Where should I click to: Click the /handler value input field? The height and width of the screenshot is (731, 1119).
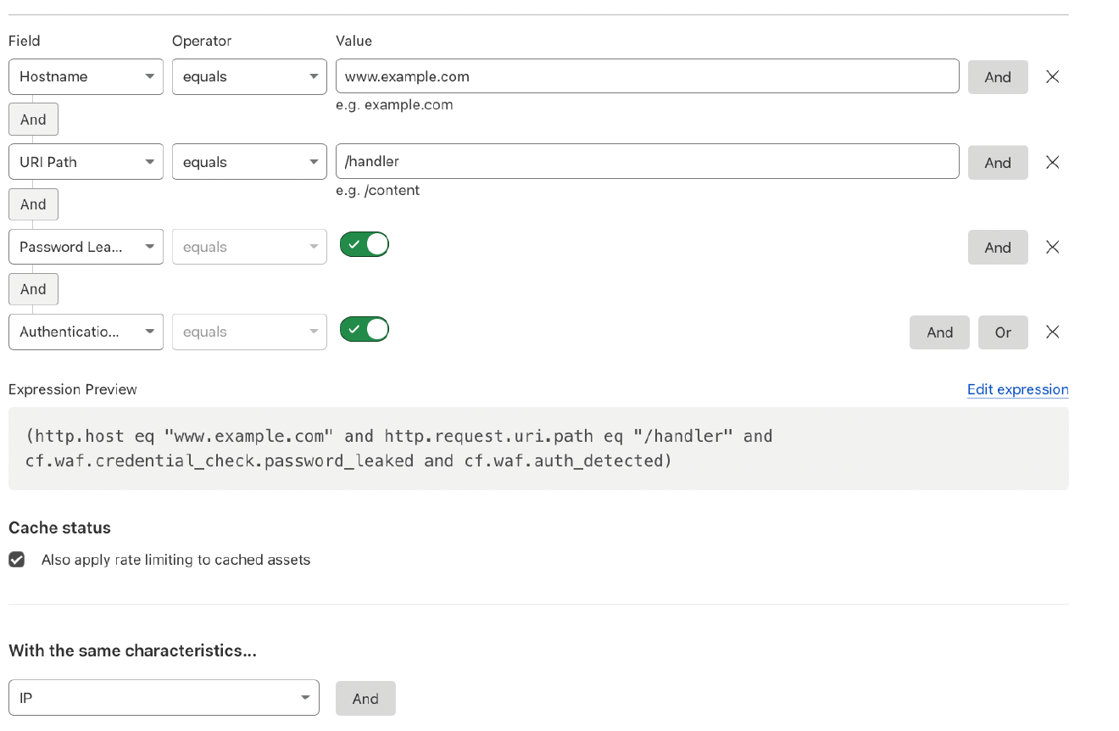point(648,162)
